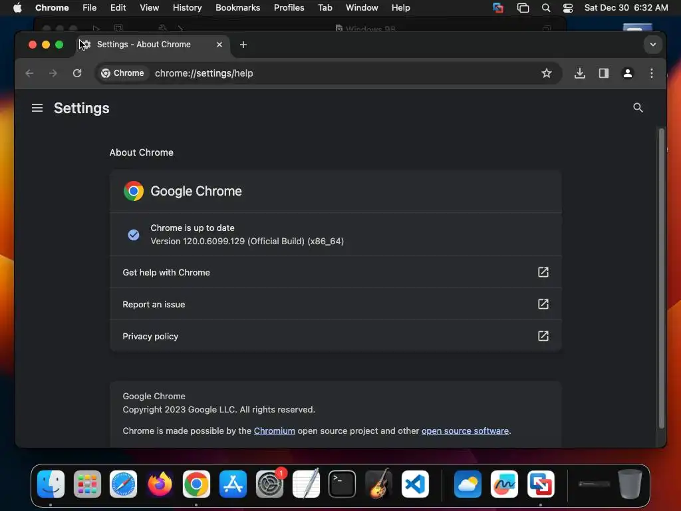Open Finder from the Dock

(51, 484)
